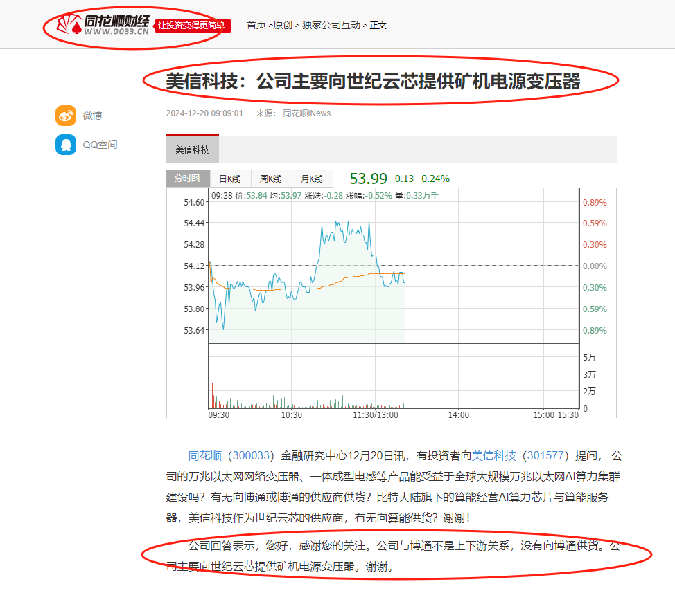Viewport: 675px width, 593px height.
Task: Click the 微博 share label
Action: 93,116
